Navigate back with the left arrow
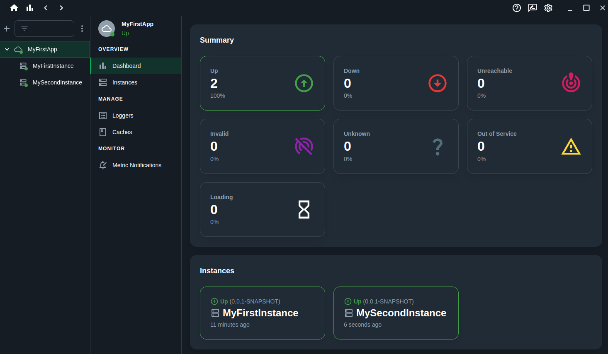The image size is (608, 354). 46,7
